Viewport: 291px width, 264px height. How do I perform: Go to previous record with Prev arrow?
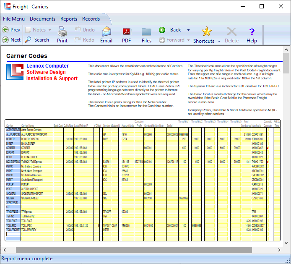click(11, 30)
